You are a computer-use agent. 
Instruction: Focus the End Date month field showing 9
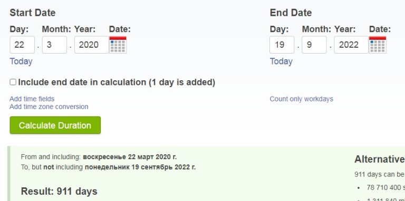tap(314, 45)
